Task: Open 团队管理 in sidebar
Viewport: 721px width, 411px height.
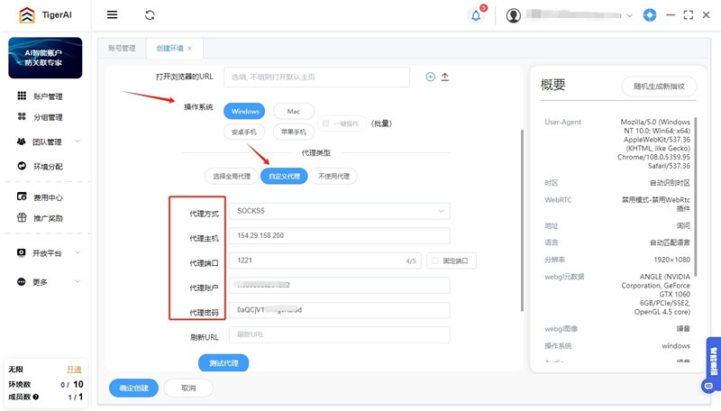Action: click(x=45, y=142)
